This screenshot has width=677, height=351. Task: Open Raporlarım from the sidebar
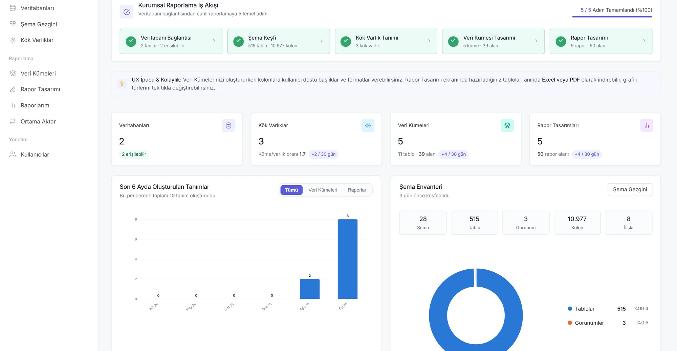point(35,105)
